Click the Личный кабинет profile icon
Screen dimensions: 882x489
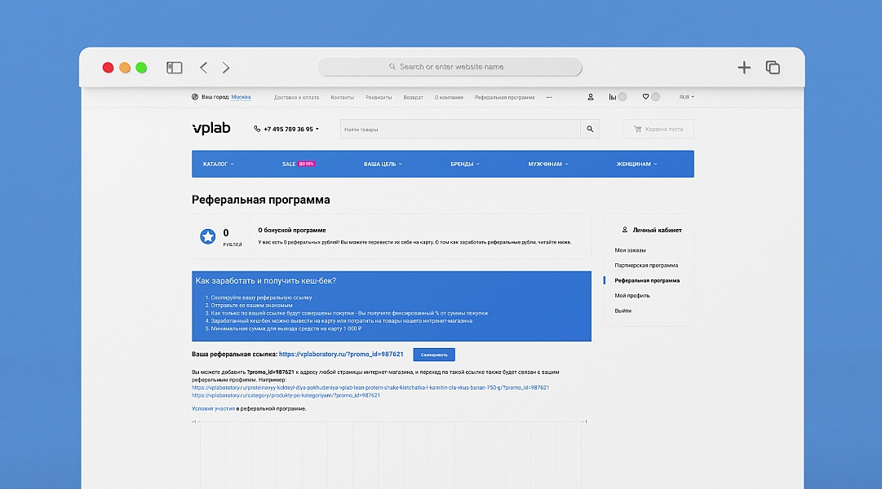(624, 230)
